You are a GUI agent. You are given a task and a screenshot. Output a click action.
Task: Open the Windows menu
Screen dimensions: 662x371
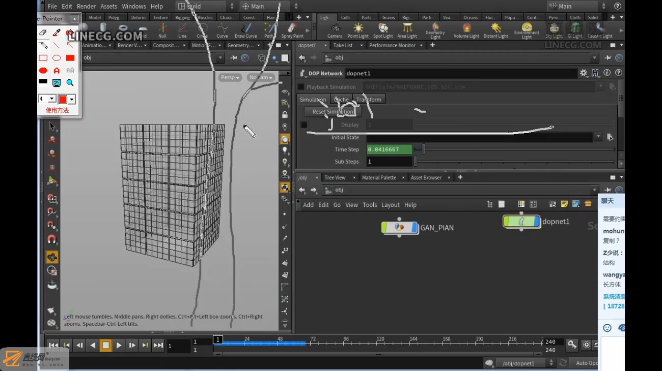pos(134,6)
